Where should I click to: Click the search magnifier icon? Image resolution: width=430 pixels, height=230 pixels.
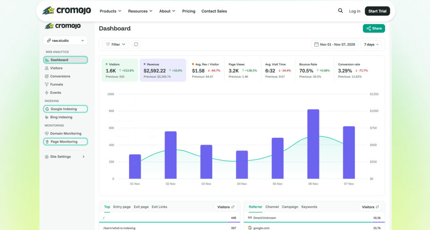pos(340,11)
